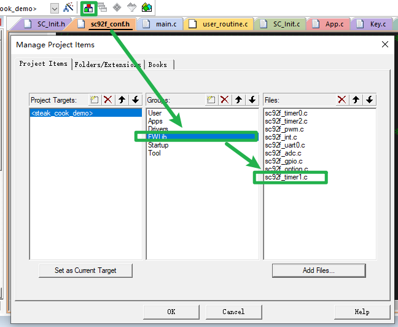Open Manage Project Items toolbar icon
Screen dimensions: 398x327
click(x=88, y=9)
